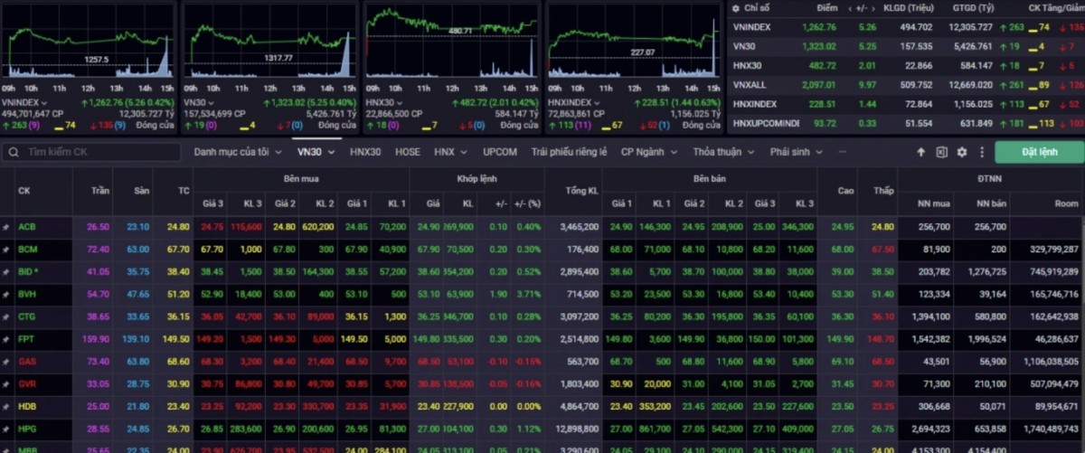This screenshot has width=1085, height=453.
Task: Click the Đặt lệnh button
Action: click(x=1039, y=152)
